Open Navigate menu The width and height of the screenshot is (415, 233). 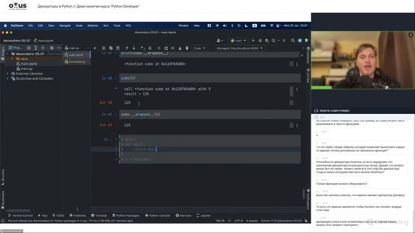point(65,26)
